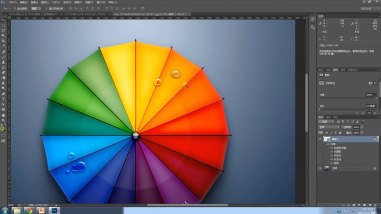Select the Healing Brush tool
Image resolution: width=381 pixels, height=214 pixels.
[3, 52]
